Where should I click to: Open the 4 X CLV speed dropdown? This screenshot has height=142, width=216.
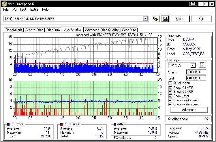[x=193, y=65]
